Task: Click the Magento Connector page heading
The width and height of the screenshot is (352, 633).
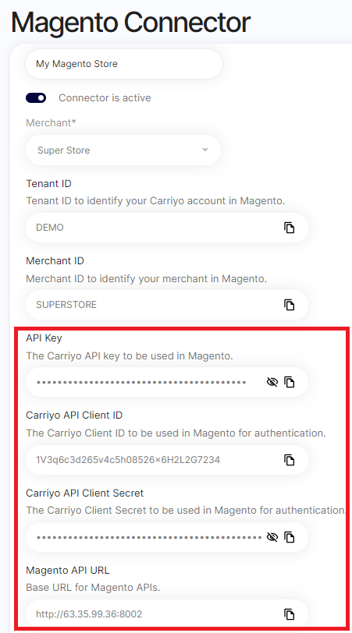Action: coord(130,23)
